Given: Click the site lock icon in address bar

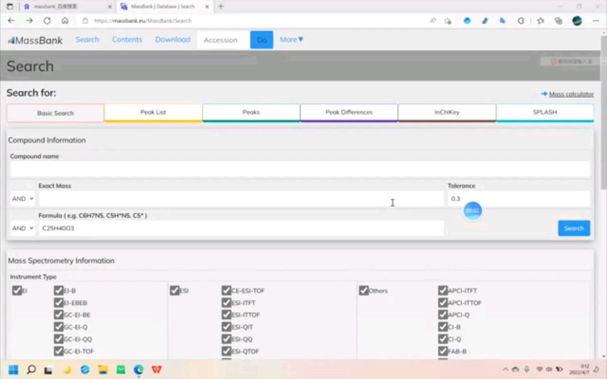Looking at the screenshot, I should [85, 21].
